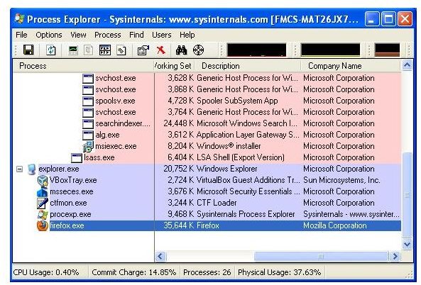Click the physical memory graph in toolbar
This screenshot has width=421, height=285.
[x=387, y=50]
